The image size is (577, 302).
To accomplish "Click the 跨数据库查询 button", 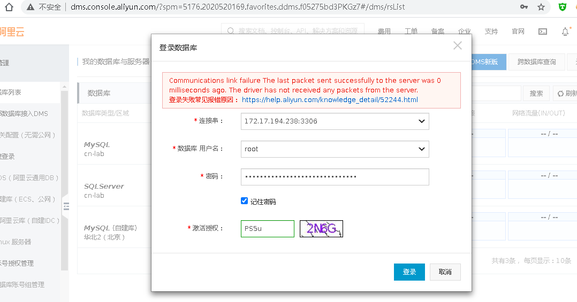I will click(x=536, y=61).
